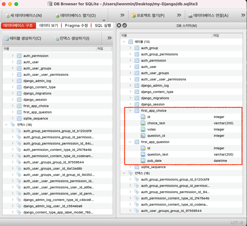Image resolution: width=247 pixels, height=226 pixels.
Task: Expand auth_group_permissions in schema panel
Action: click(130, 54)
